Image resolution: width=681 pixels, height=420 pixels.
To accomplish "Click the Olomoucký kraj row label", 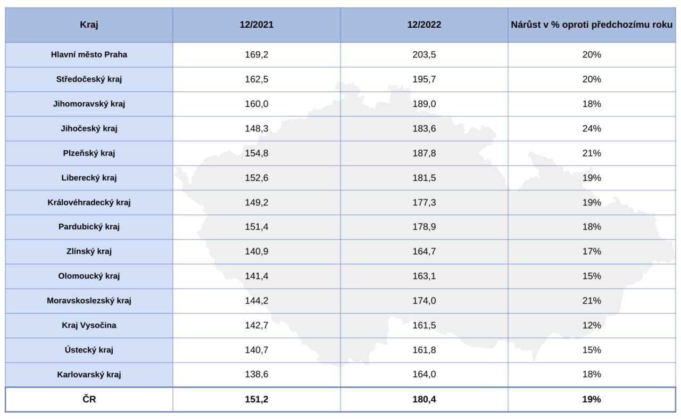I will (89, 276).
